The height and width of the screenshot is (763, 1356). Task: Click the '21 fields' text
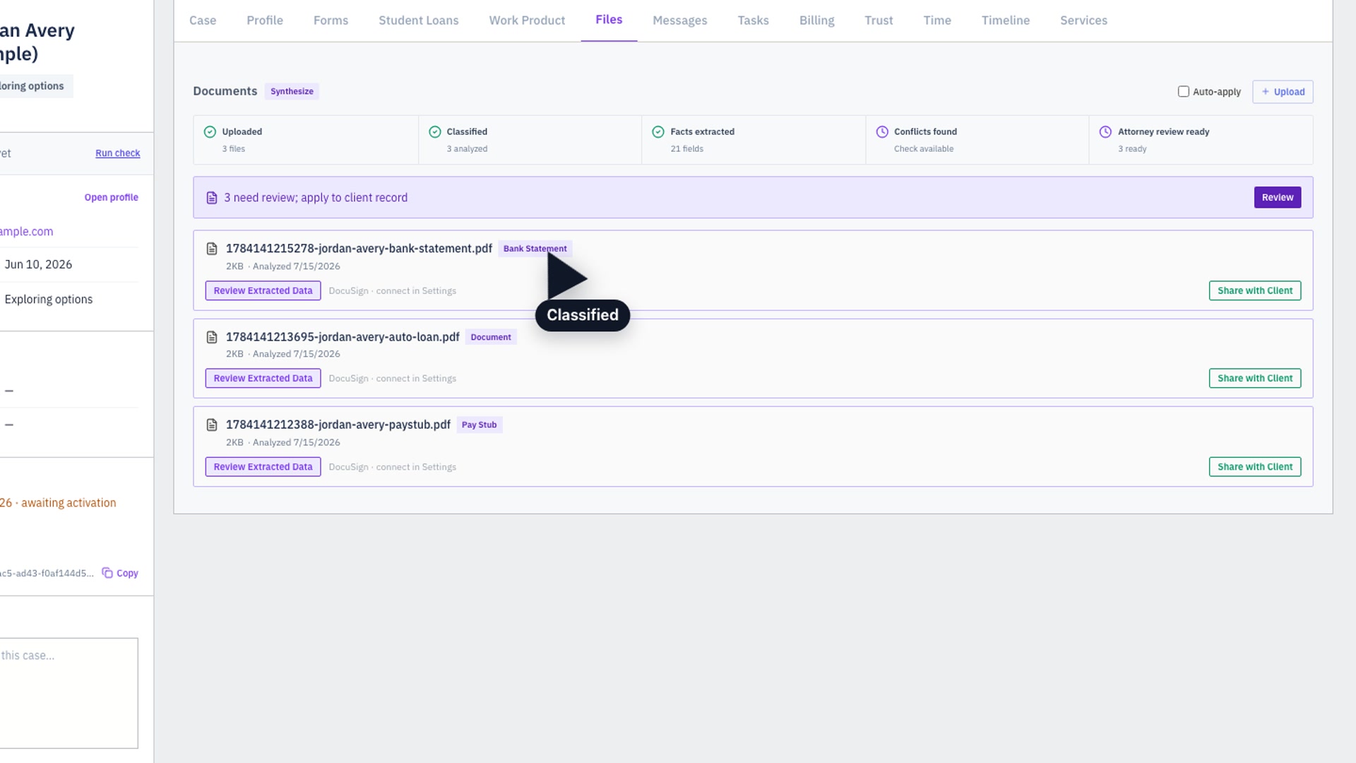687,149
